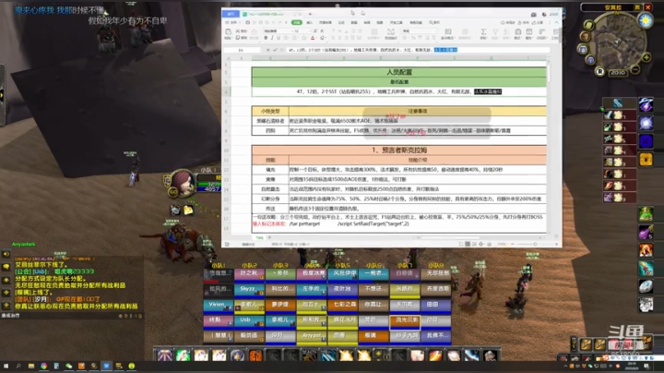Click the minimap clock showing 20:10
Screen dimensions: 664x373
point(617,73)
